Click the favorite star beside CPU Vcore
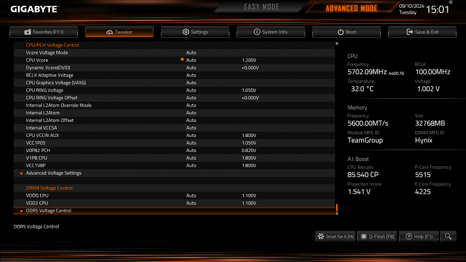Screen dimensions: 466x262 point(182,60)
